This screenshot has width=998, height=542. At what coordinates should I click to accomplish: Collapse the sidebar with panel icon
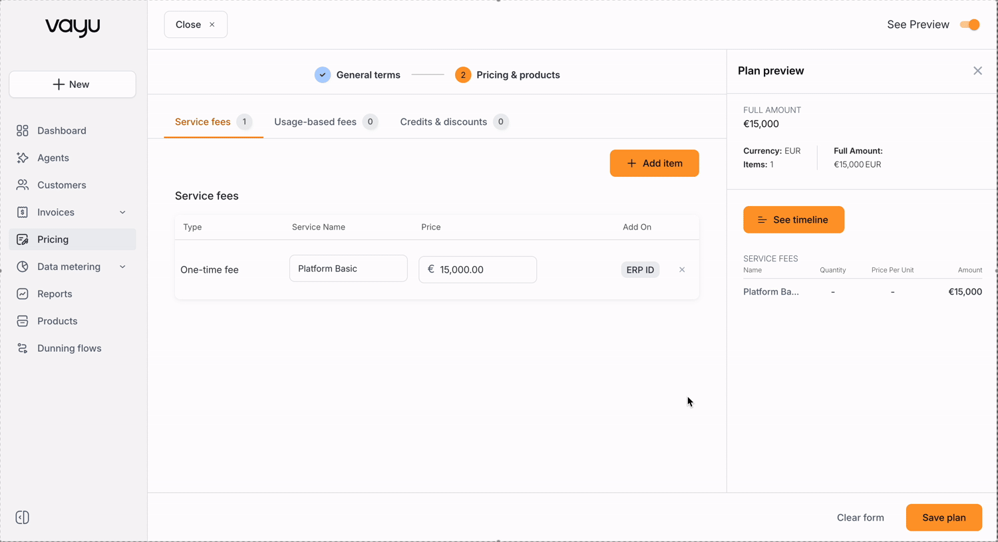coord(23,517)
